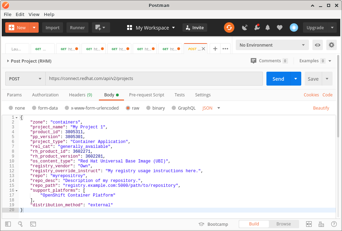Image resolution: width=342 pixels, height=231 pixels.
Task: Click the Comments speech bubble icon
Action: click(x=254, y=61)
